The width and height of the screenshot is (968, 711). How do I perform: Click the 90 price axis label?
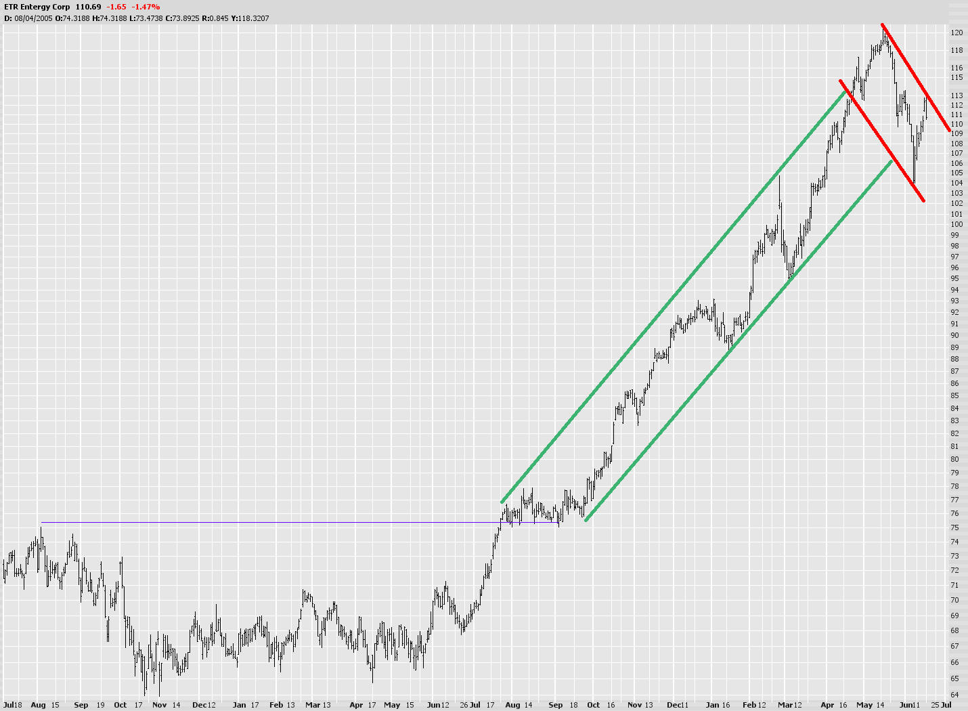[954, 335]
